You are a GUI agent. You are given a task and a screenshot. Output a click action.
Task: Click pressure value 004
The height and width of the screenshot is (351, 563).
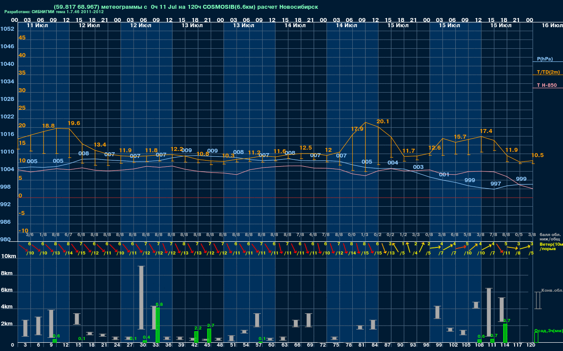pos(393,163)
